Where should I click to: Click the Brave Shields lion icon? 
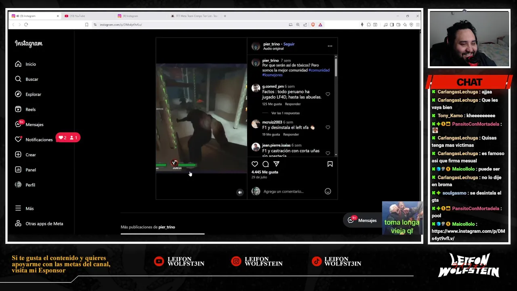[313, 25]
